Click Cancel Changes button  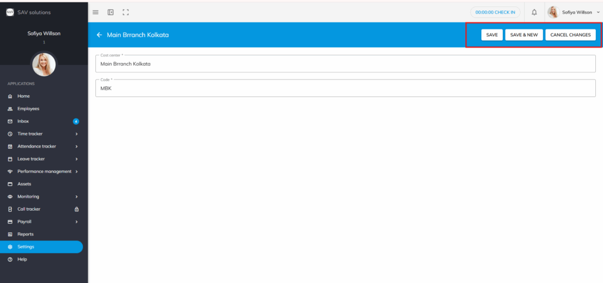tap(570, 35)
